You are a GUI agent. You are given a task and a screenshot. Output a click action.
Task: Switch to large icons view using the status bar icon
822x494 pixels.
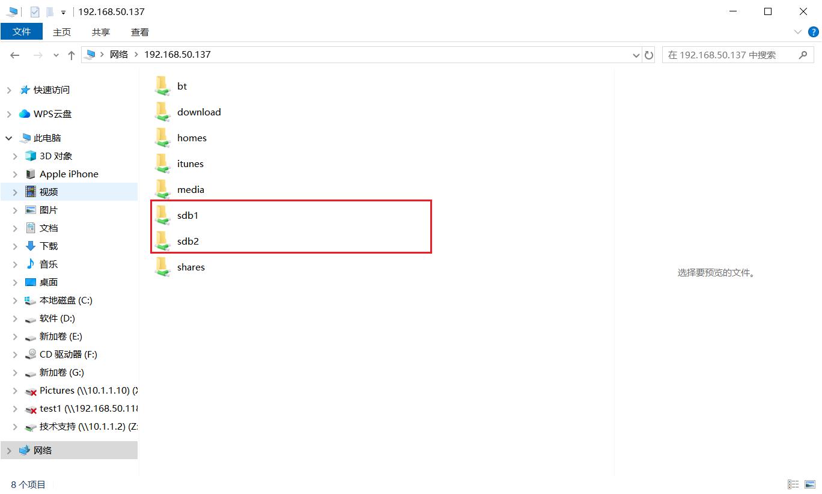810,484
